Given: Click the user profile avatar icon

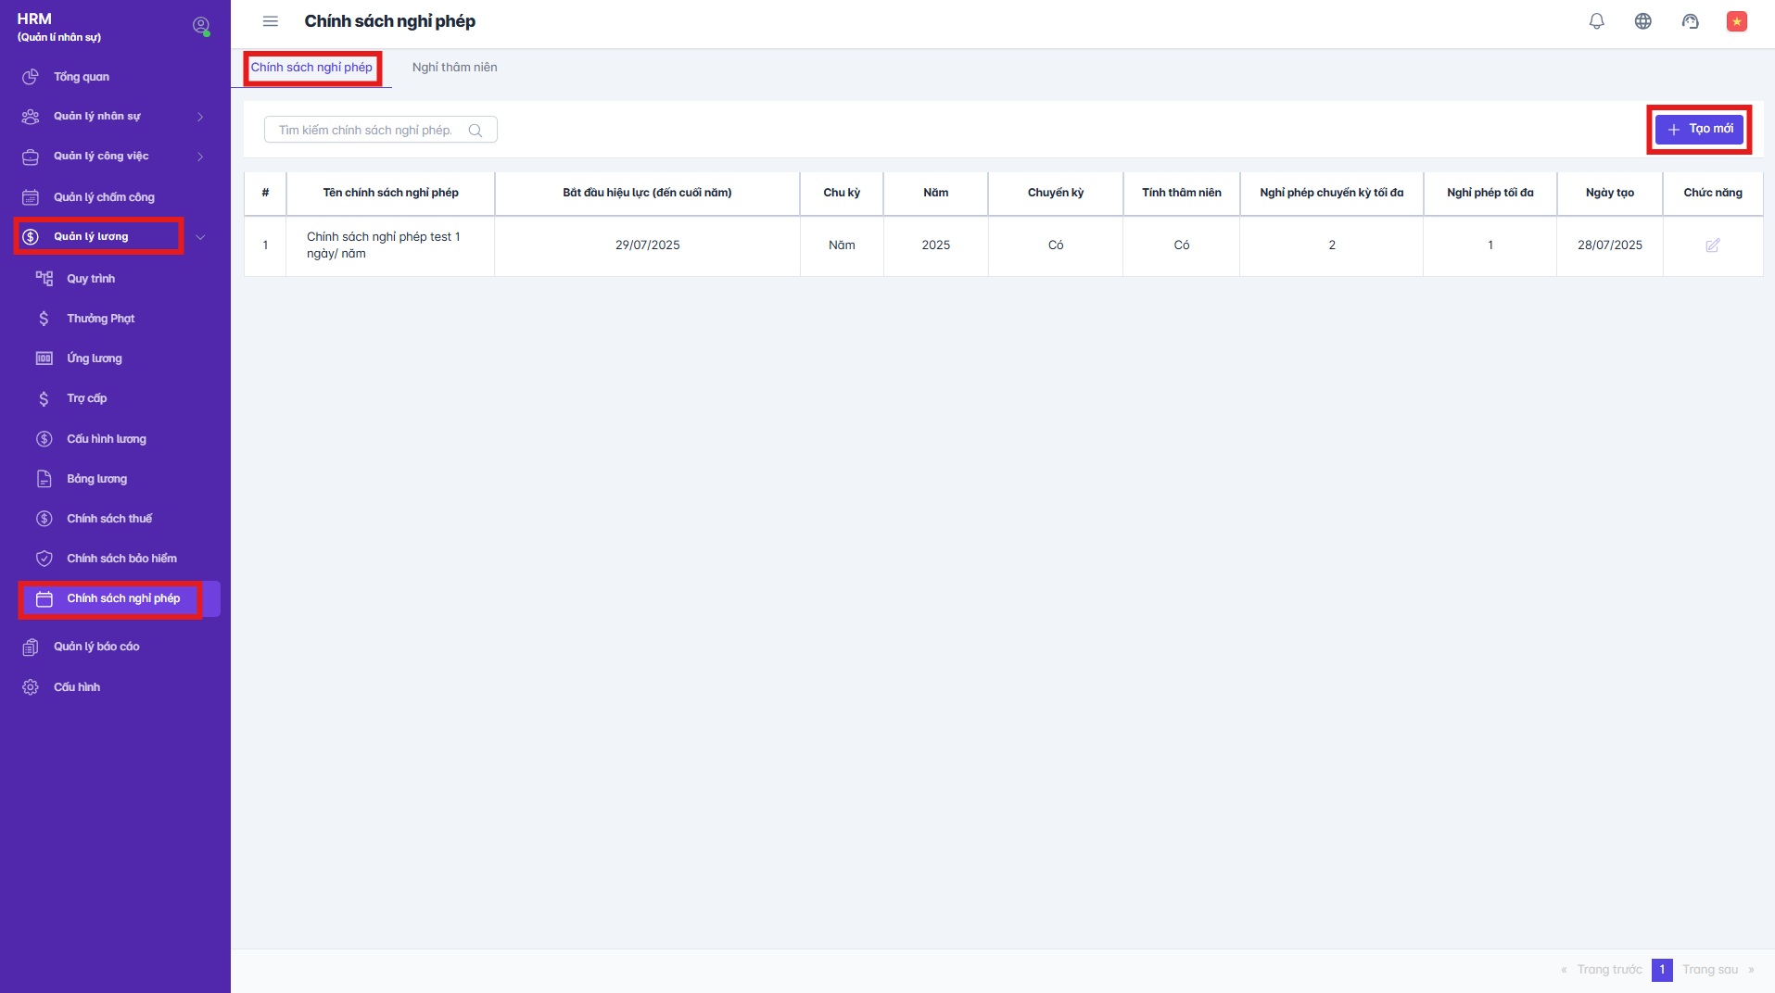Looking at the screenshot, I should point(200,26).
